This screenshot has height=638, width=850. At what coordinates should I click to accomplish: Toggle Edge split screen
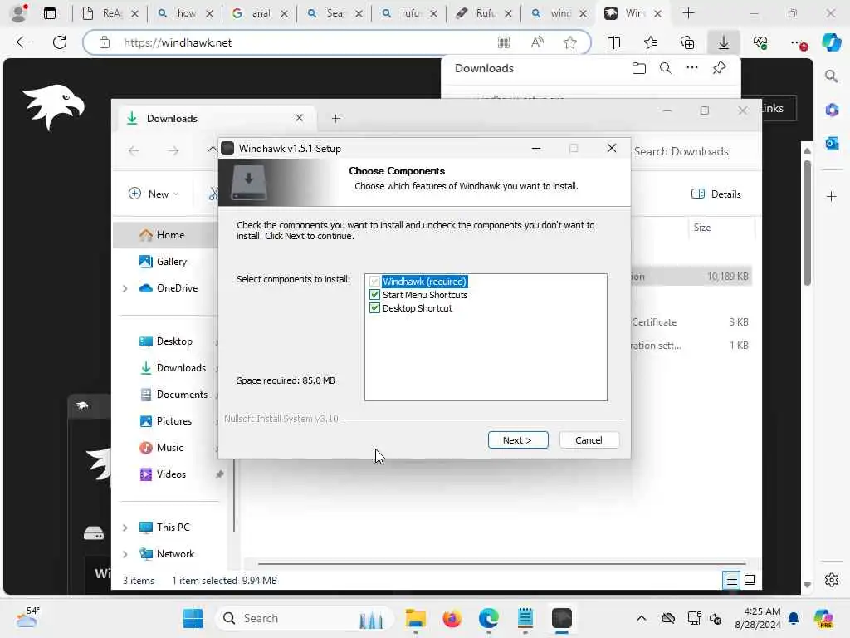pyautogui.click(x=613, y=42)
